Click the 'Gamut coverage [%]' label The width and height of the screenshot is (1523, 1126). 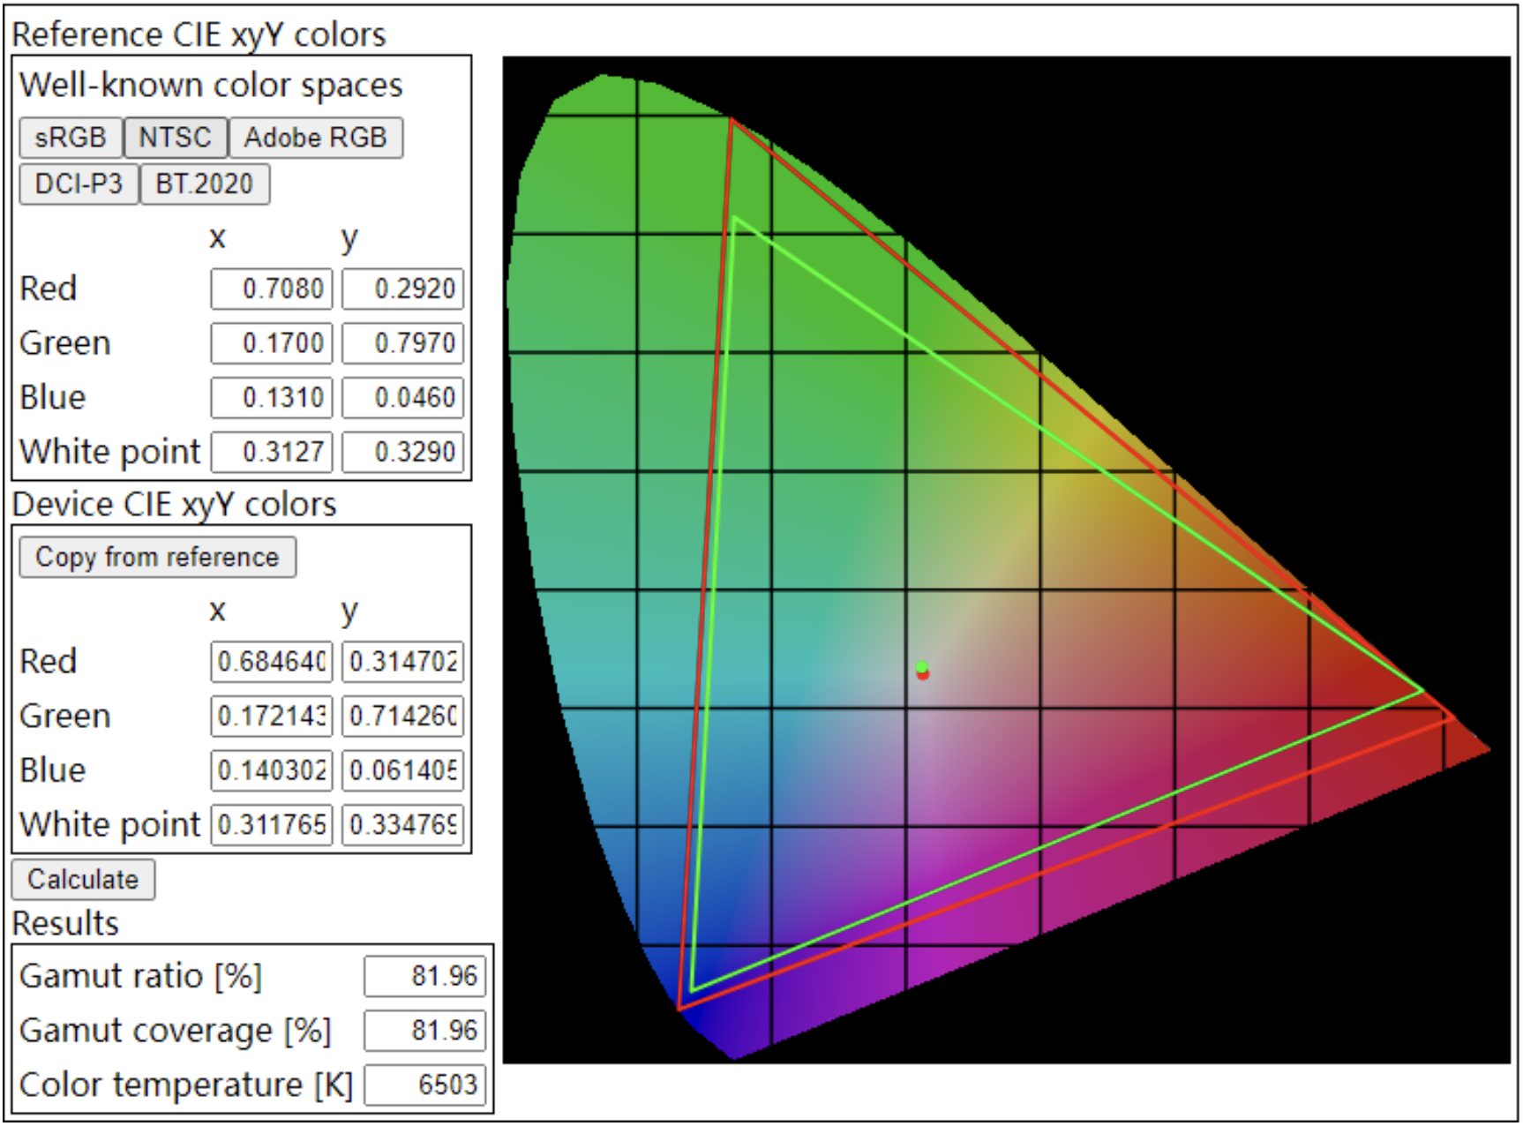coord(175,1031)
